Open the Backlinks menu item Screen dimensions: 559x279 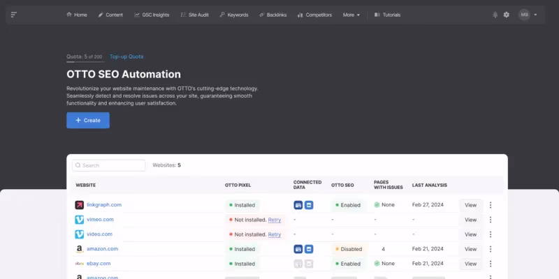273,15
